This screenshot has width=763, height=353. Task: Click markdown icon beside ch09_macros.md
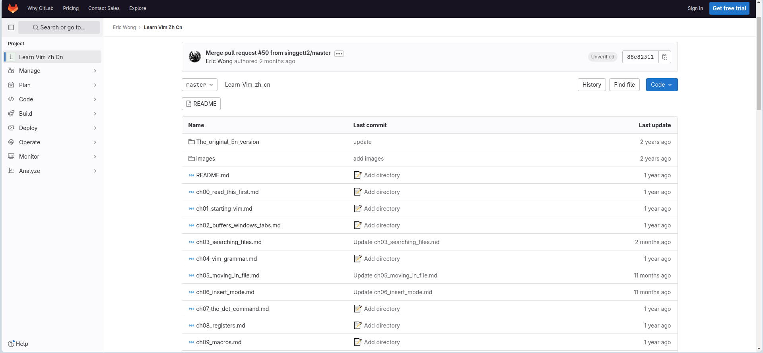192,342
